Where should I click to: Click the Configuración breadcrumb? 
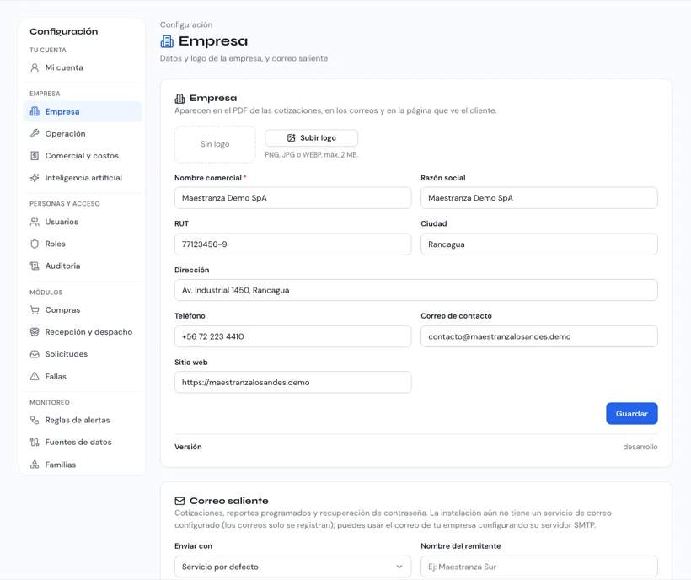[x=186, y=24]
